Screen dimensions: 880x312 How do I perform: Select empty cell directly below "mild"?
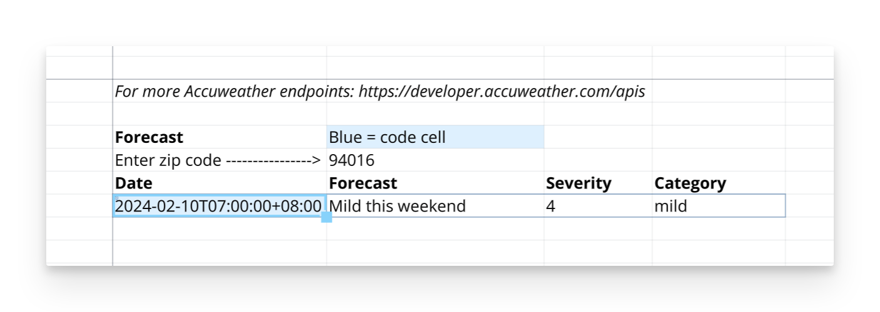point(718,228)
